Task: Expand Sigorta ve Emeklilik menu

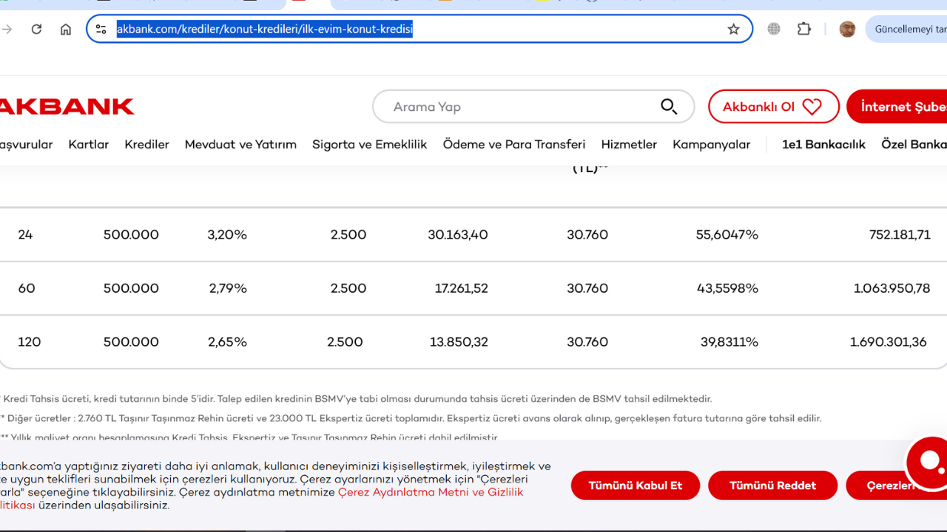Action: 369,145
